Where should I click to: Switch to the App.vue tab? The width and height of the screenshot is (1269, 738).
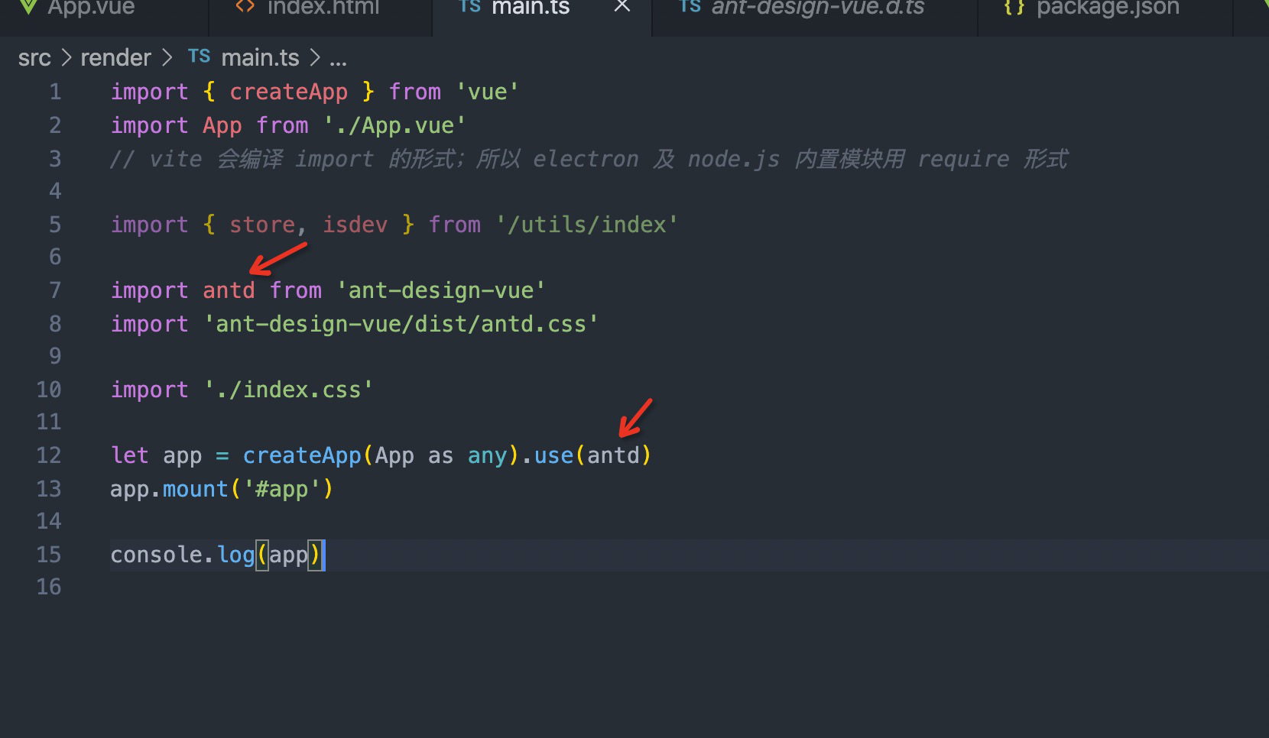tap(84, 9)
